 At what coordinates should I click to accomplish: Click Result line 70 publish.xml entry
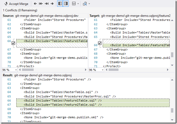point(64,117)
